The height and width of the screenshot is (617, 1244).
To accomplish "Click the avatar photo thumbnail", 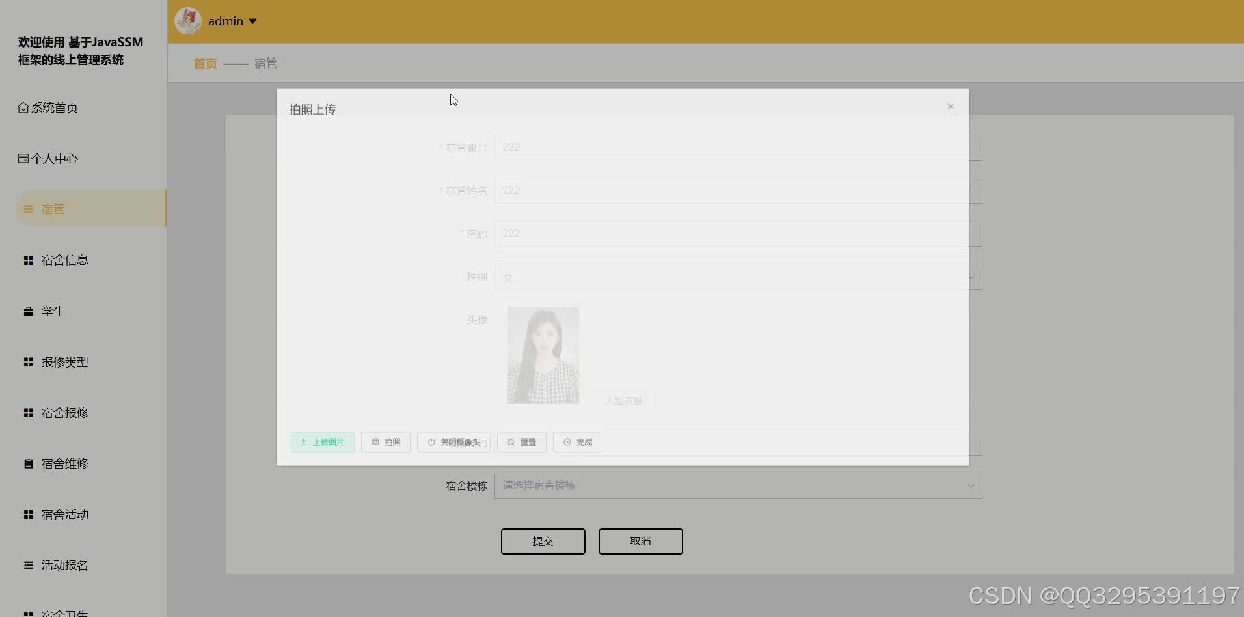I will point(543,355).
